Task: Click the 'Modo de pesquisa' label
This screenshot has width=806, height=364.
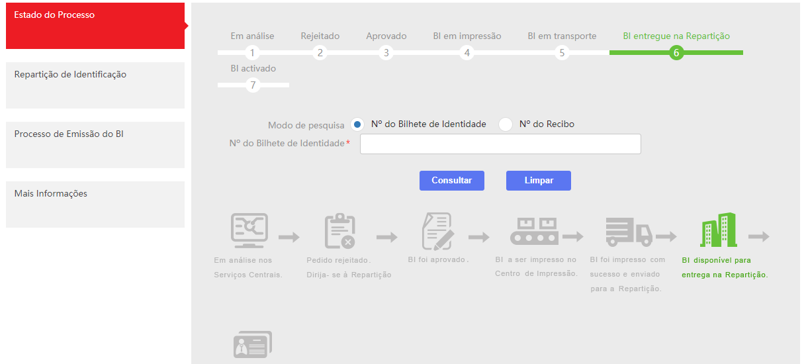Action: coord(306,125)
